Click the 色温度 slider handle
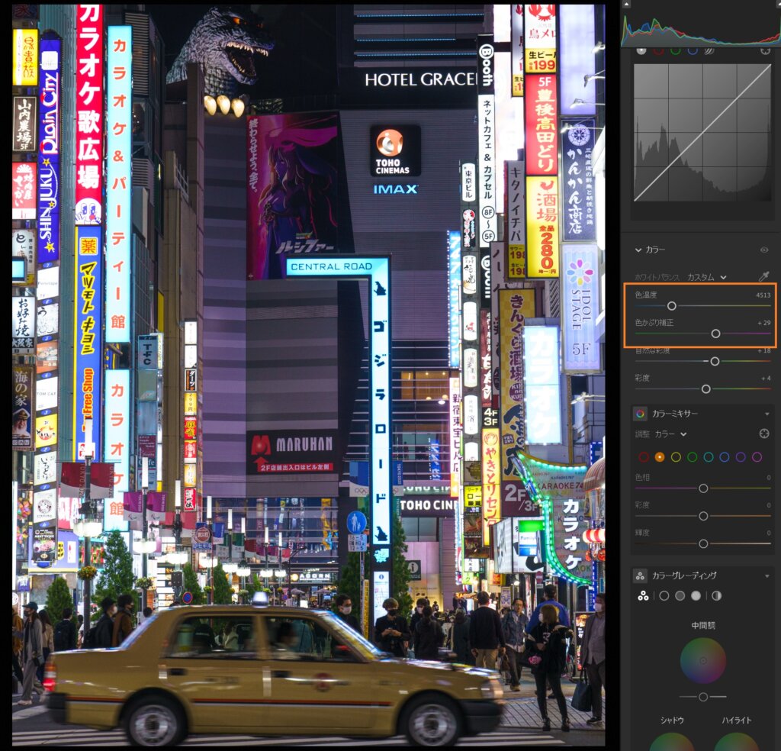This screenshot has width=781, height=751. click(x=671, y=305)
